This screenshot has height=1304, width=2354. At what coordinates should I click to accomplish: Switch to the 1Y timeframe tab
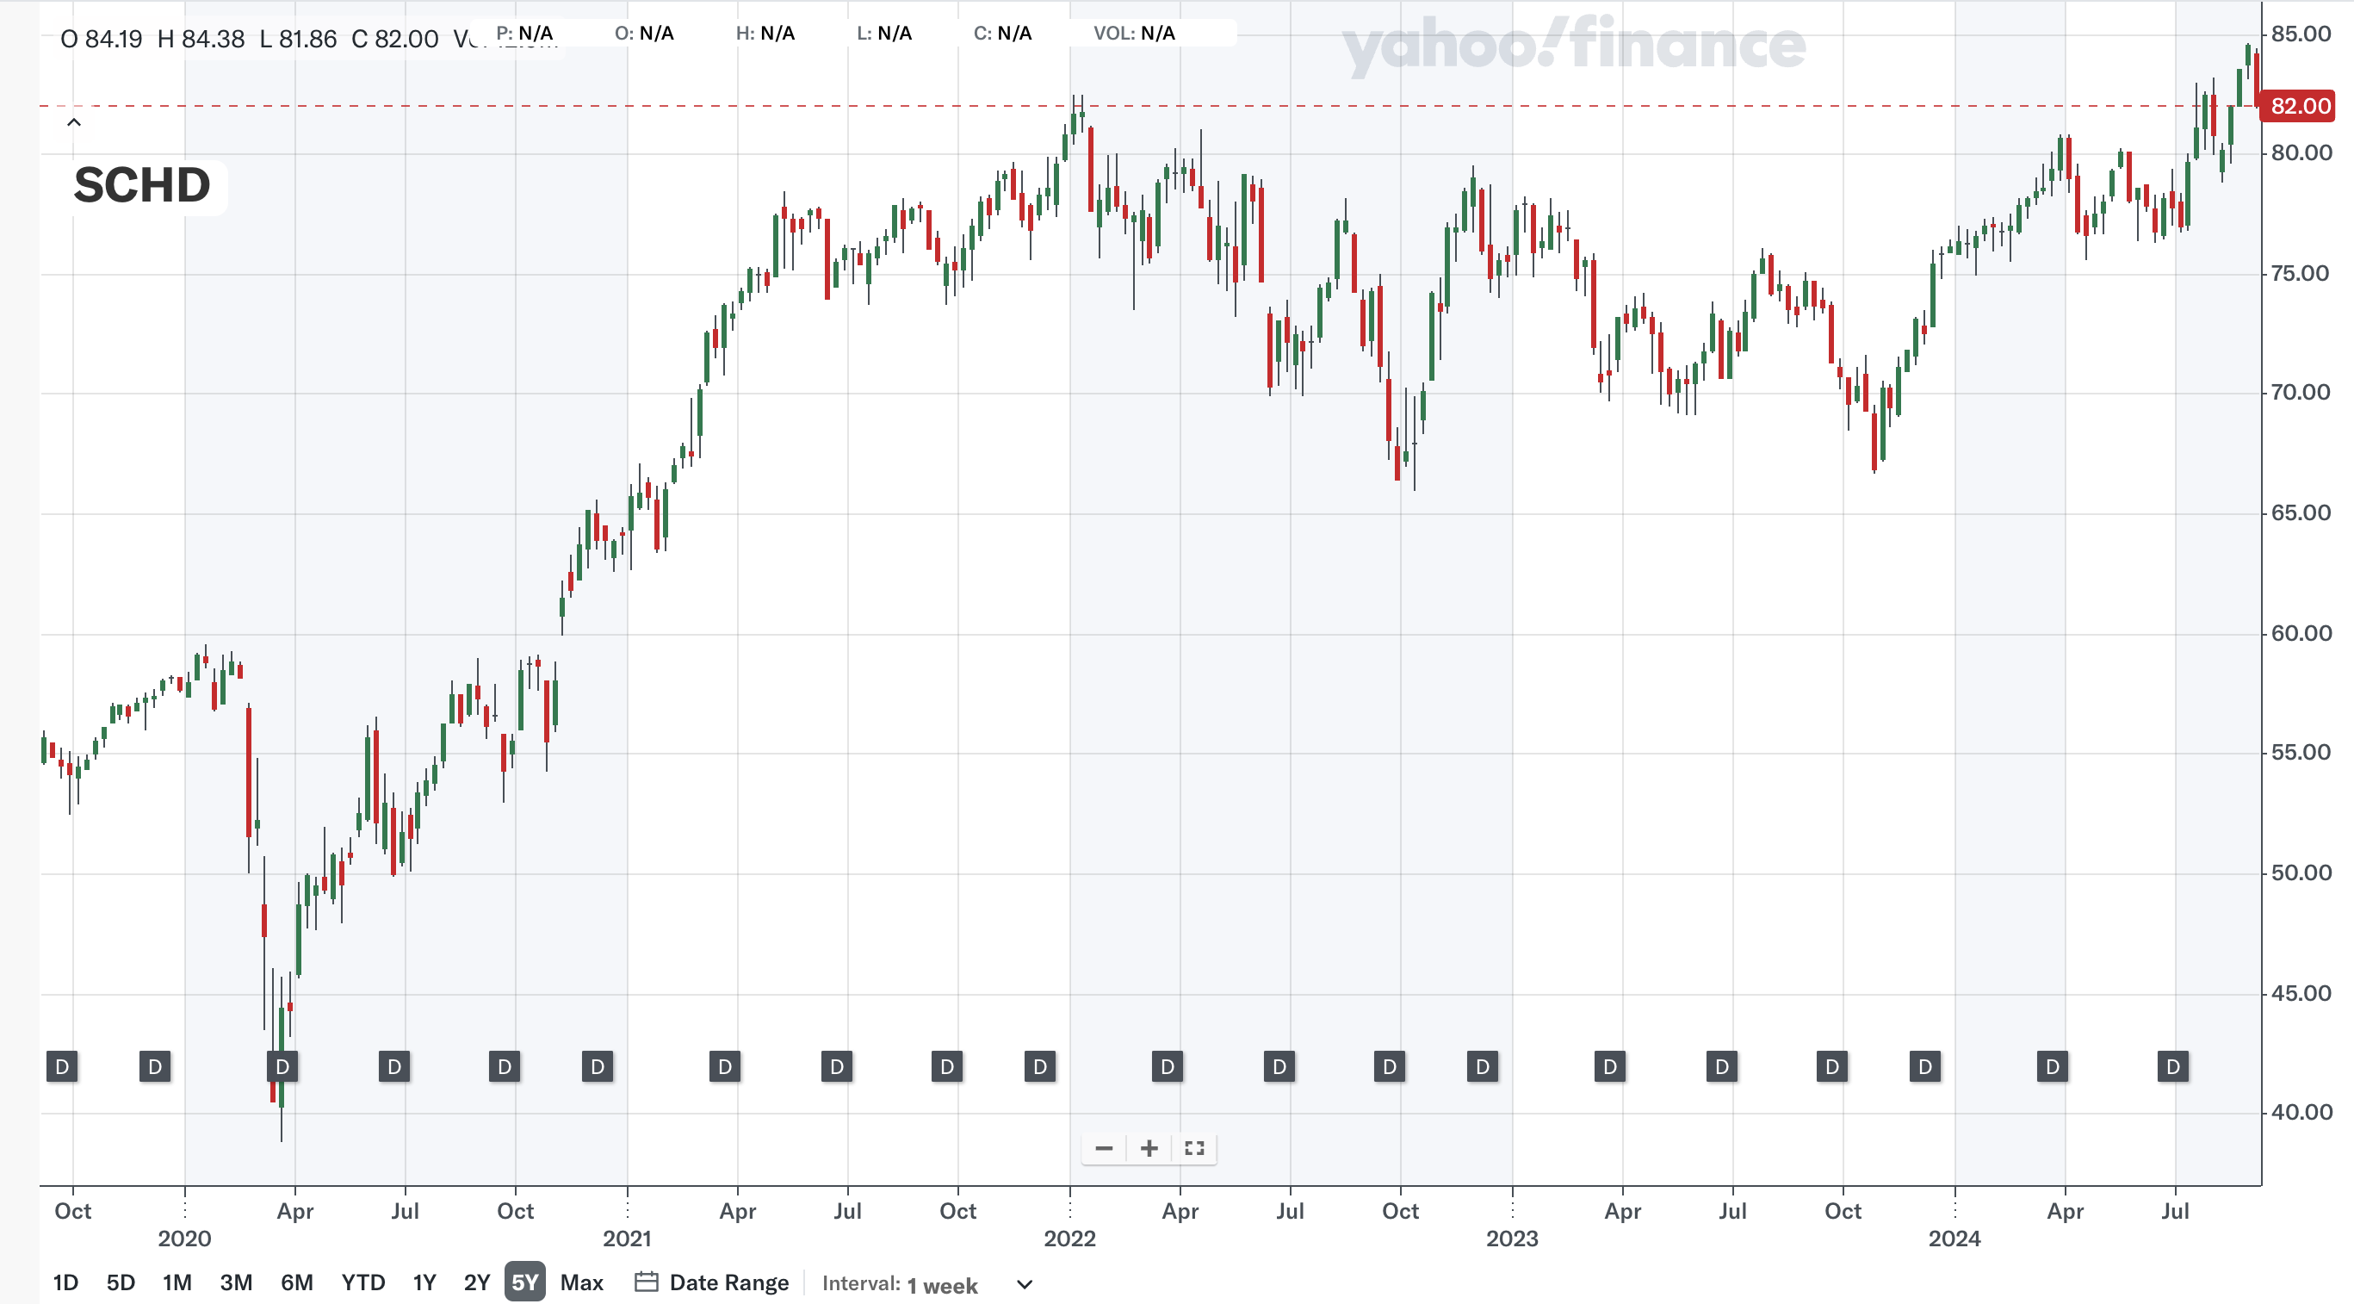[423, 1282]
